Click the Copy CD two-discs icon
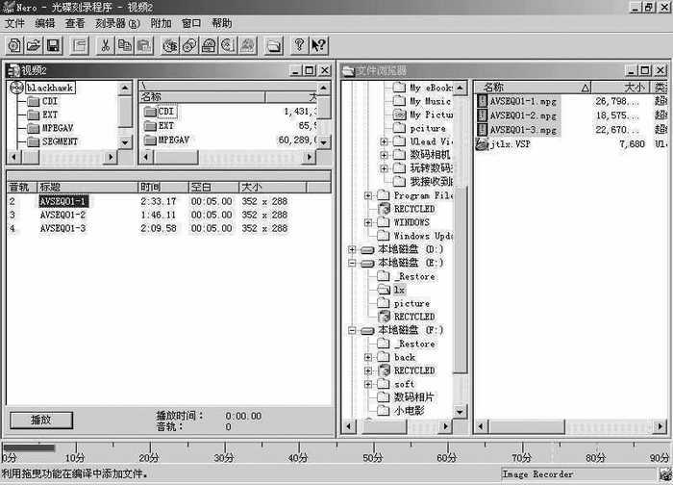 (x=189, y=44)
